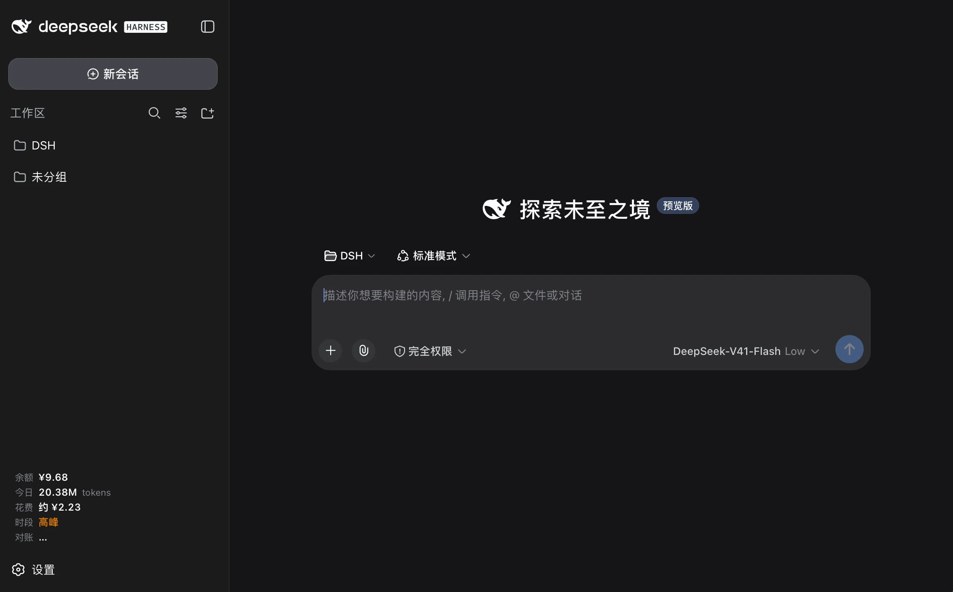
Task: Click the DeepSeek whale logo in sidebar
Action: tap(22, 27)
